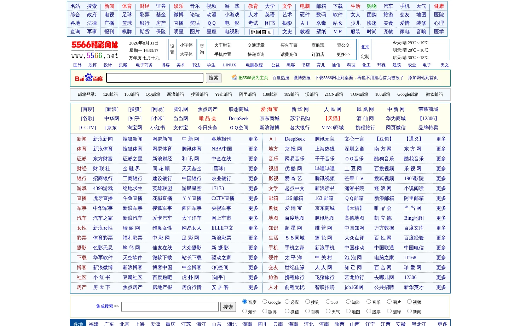This screenshot has height=326, width=520.
Task: Open 更多 in the 新闻 row
Action: tap(253, 139)
